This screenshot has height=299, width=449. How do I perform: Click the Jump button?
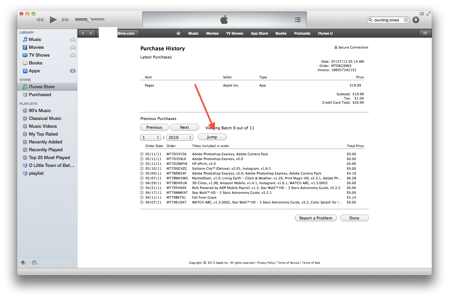point(212,137)
